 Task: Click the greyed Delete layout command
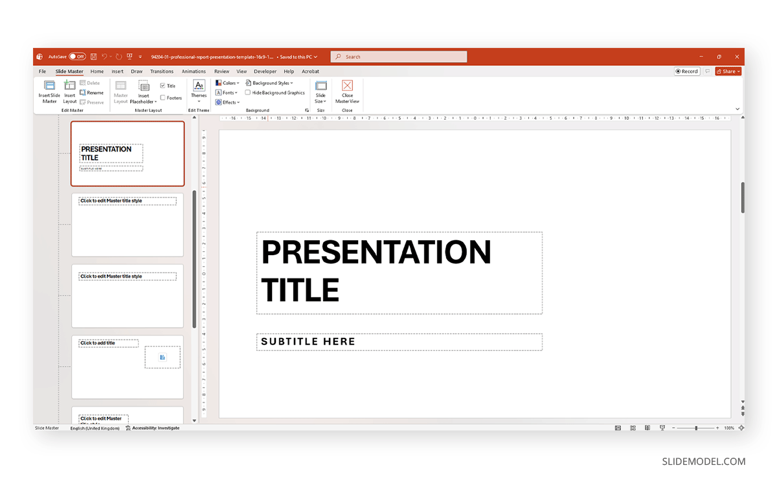[x=90, y=83]
